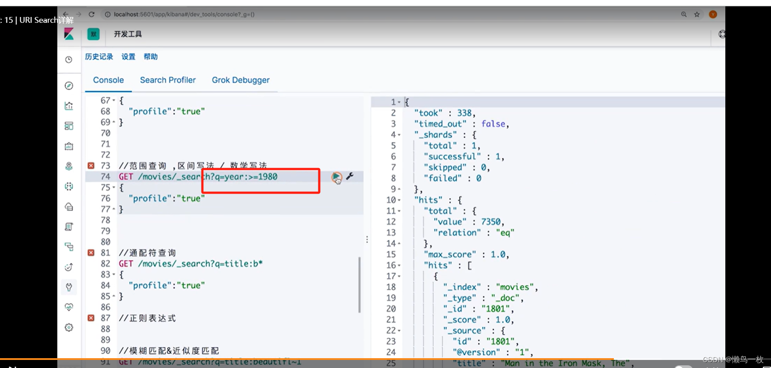This screenshot has height=368, width=771.
Task: Switch to the Console tab
Action: (x=108, y=80)
